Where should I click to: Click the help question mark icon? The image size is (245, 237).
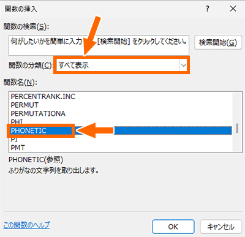pos(208,9)
